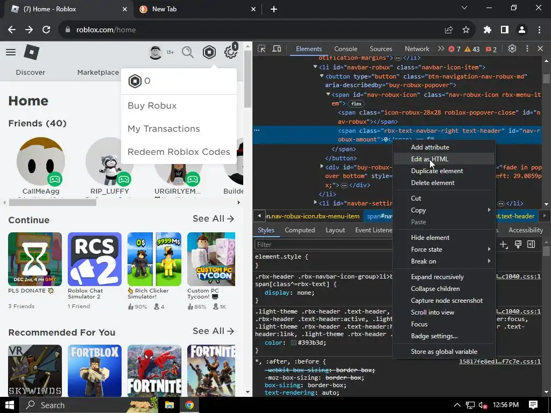Open Marketplace
The width and height of the screenshot is (551, 413).
click(x=98, y=73)
